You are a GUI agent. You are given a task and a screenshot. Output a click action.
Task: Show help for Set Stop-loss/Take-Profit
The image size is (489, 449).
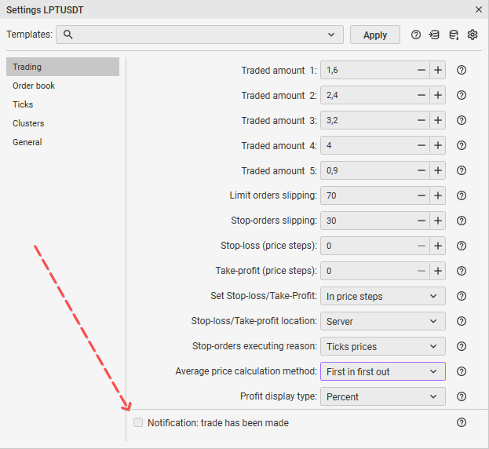(462, 296)
